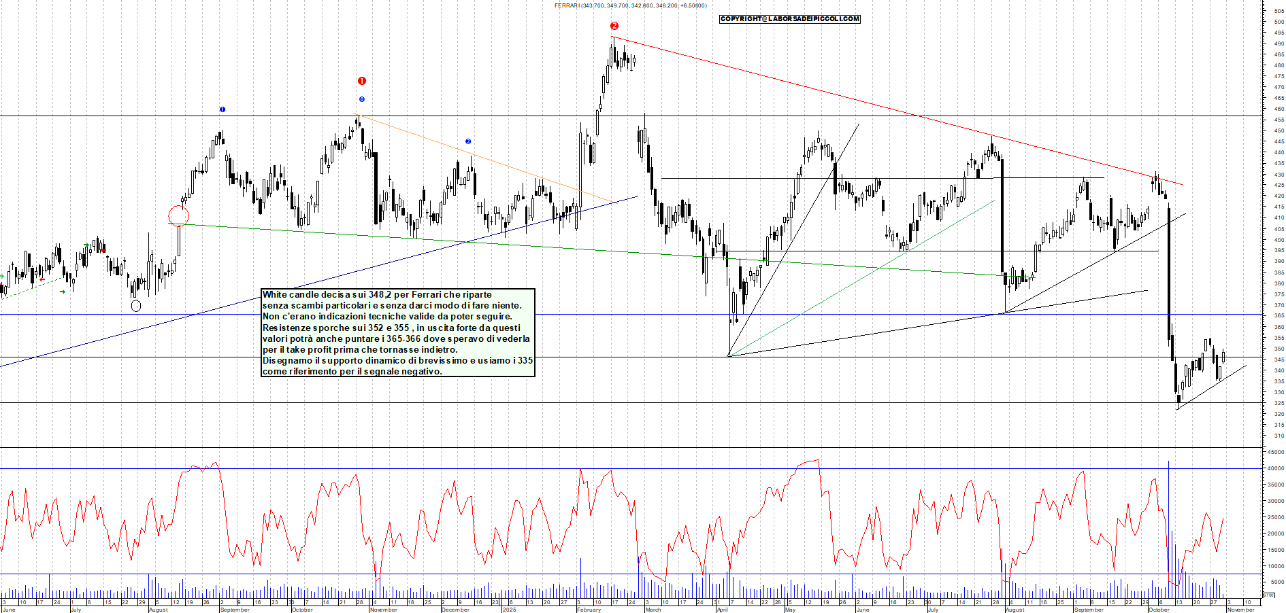The image size is (1286, 613).
Task: Click the blue "1" marker above the August high
Action: pos(222,109)
